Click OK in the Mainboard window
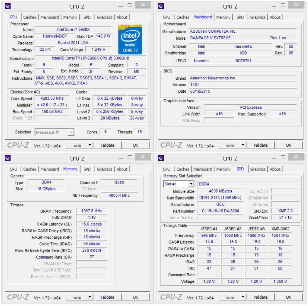The image size is (308, 306). coord(288,145)
